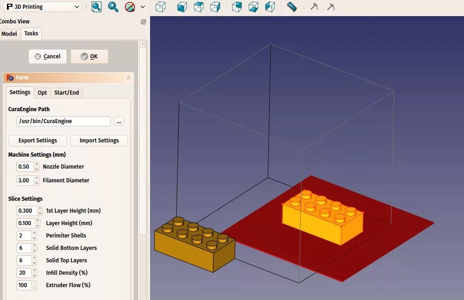464x300 pixels.
Task: Click the Extruder Flow value field
Action: point(24,285)
